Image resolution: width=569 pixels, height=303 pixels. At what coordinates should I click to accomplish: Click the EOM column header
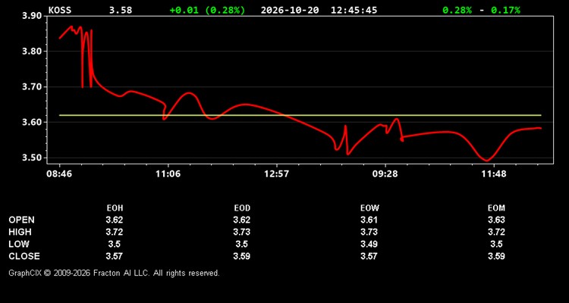[496, 208]
